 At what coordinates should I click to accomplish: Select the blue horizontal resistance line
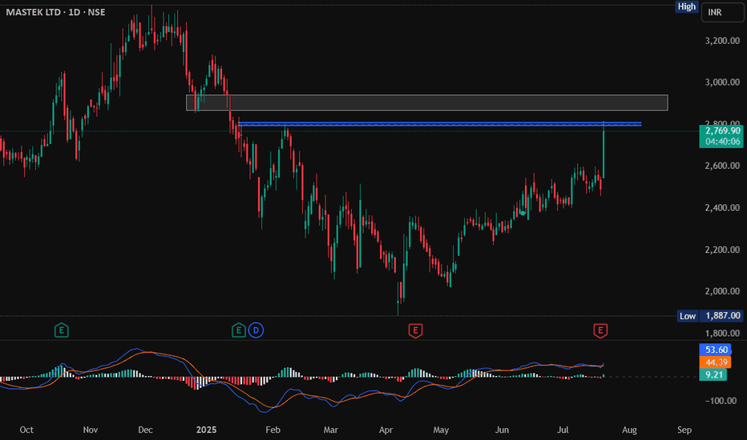pos(439,124)
